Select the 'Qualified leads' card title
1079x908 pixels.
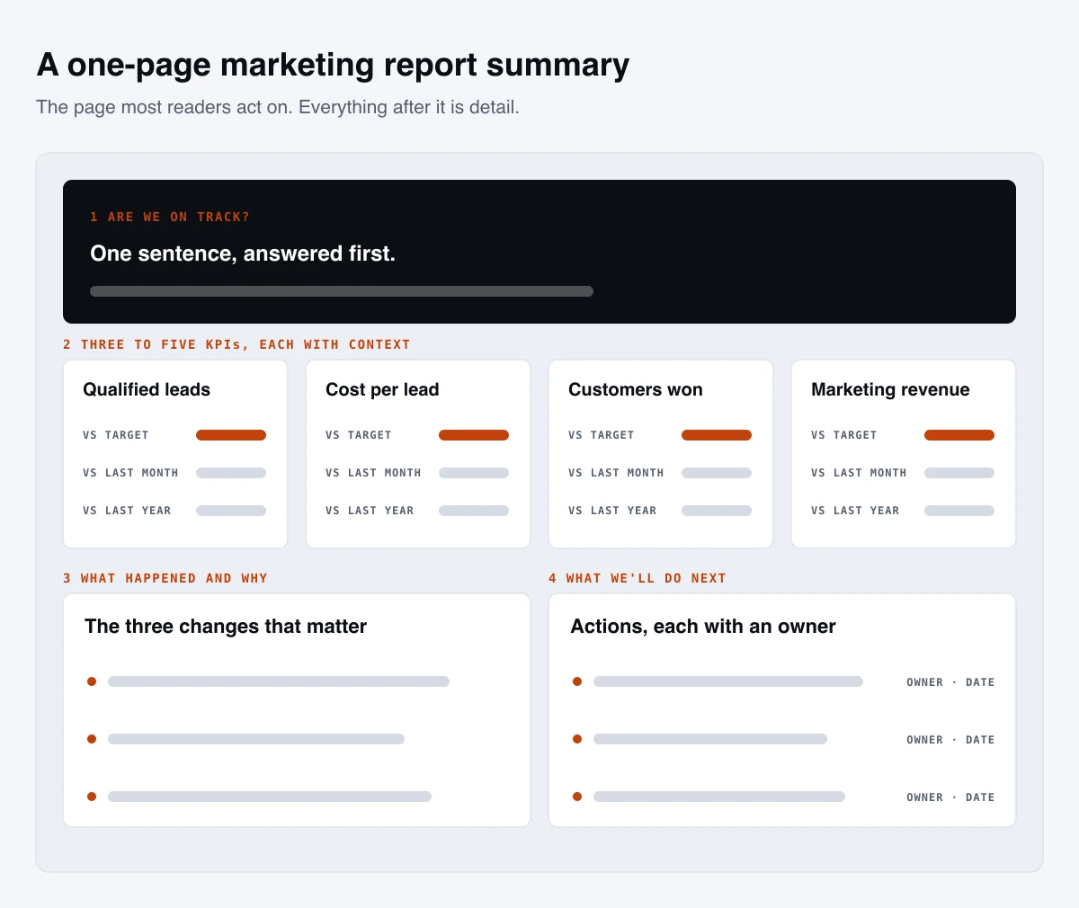(x=147, y=389)
